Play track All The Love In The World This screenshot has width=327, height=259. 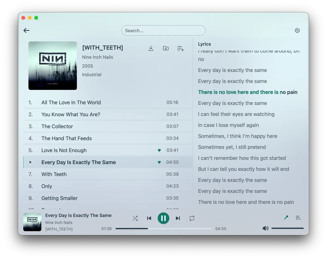108,103
